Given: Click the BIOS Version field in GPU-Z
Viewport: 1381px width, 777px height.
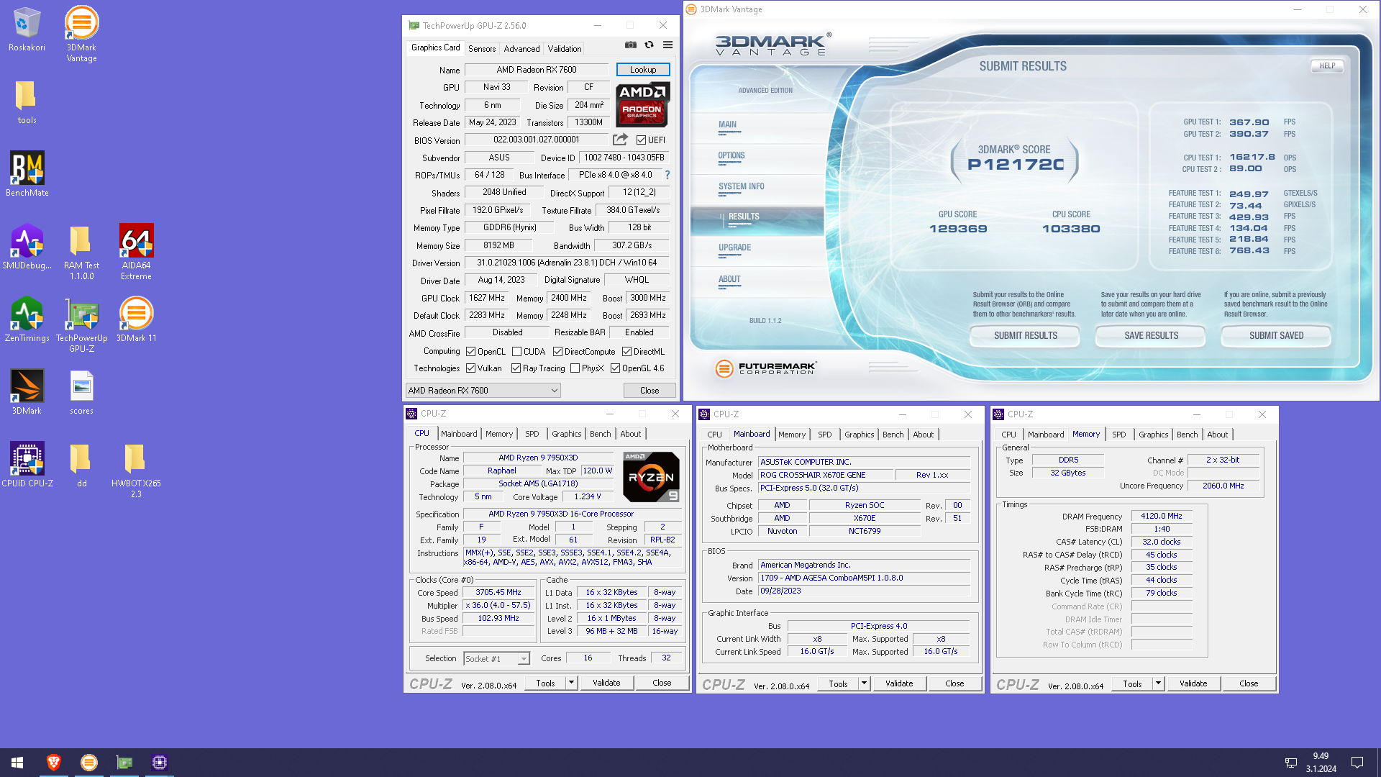Looking at the screenshot, I should coord(537,140).
